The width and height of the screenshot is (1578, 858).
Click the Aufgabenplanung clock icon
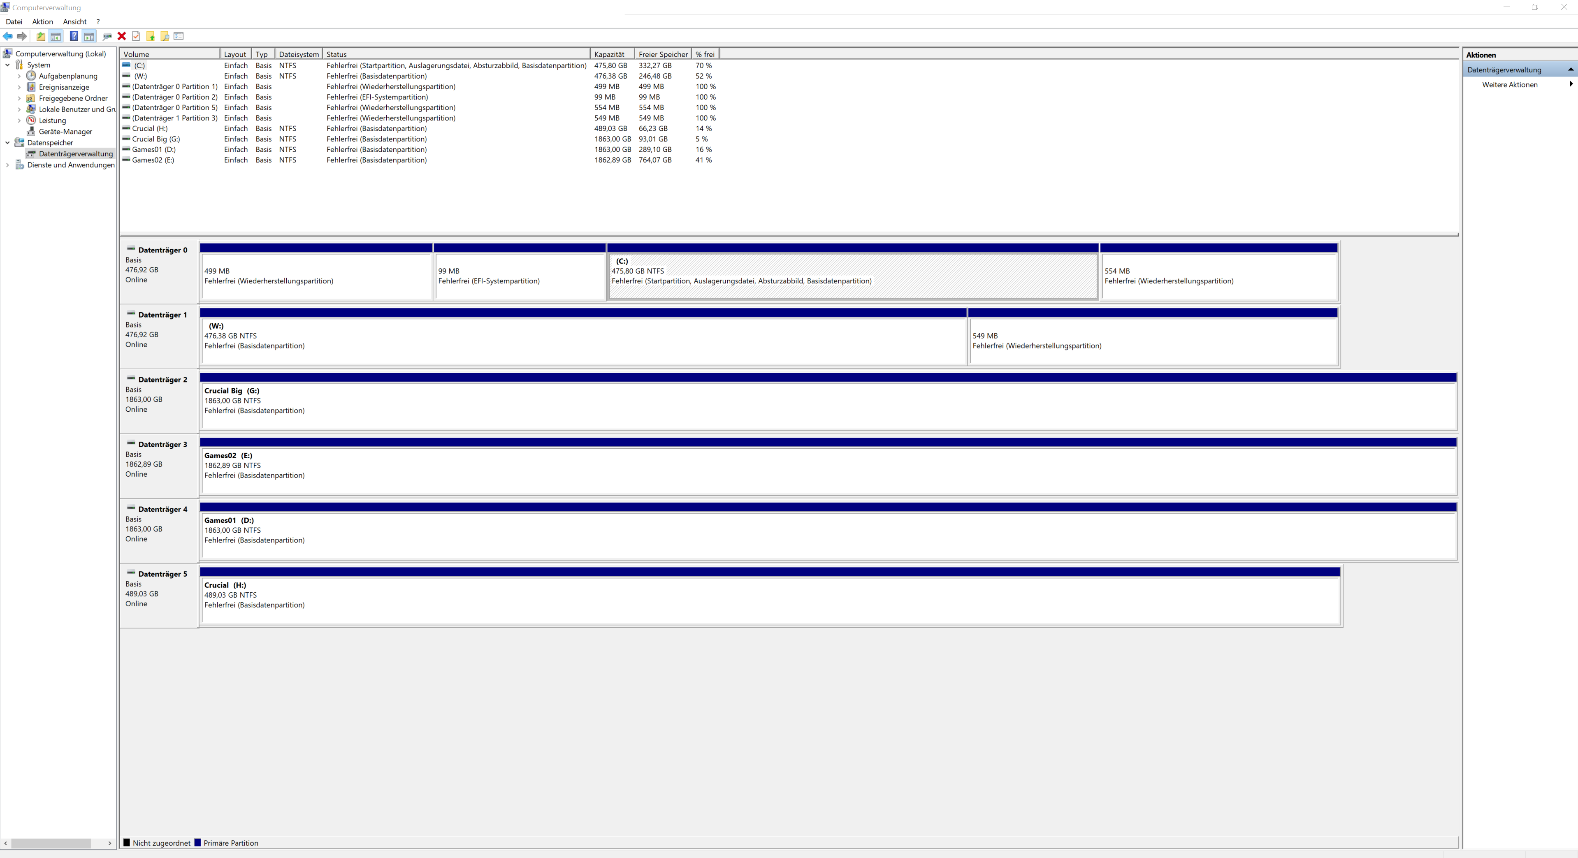click(x=30, y=75)
